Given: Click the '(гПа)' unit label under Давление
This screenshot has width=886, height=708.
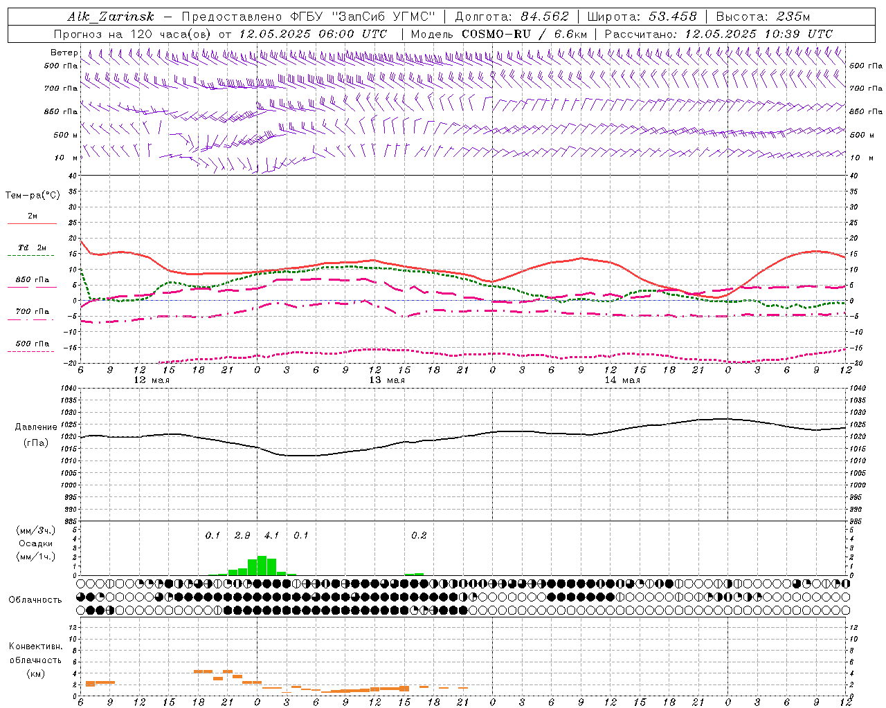Looking at the screenshot, I should coord(36,442).
